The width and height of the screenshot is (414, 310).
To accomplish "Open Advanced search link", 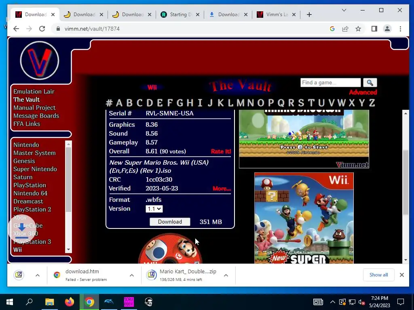I will point(363,92).
